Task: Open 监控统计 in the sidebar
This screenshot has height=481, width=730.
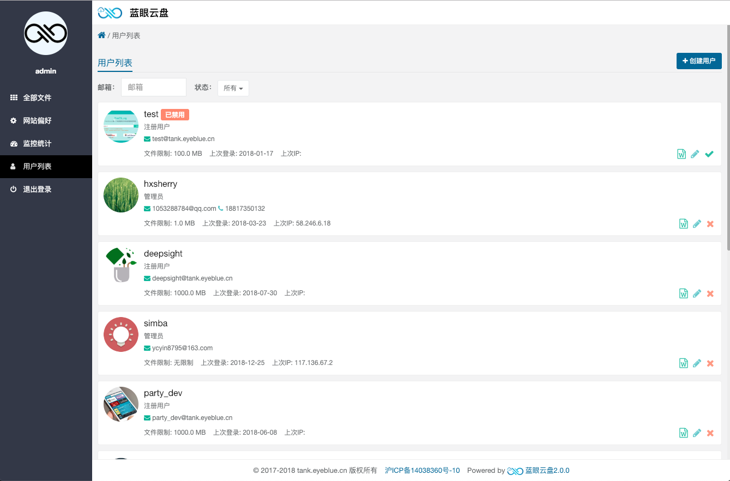Action: (x=37, y=144)
